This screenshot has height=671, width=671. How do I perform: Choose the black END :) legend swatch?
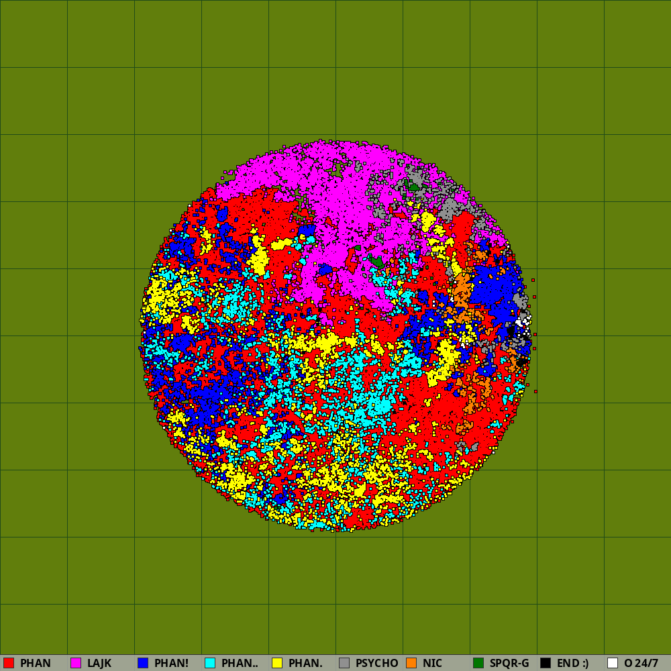coord(546,663)
